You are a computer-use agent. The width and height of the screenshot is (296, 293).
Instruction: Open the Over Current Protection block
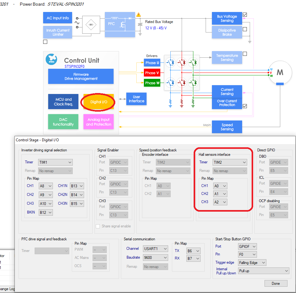point(227,103)
